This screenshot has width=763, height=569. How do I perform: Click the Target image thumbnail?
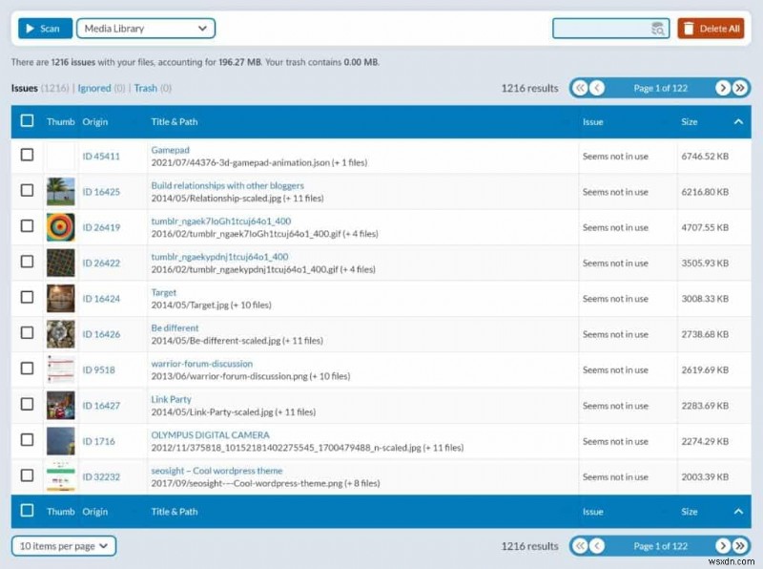[59, 297]
